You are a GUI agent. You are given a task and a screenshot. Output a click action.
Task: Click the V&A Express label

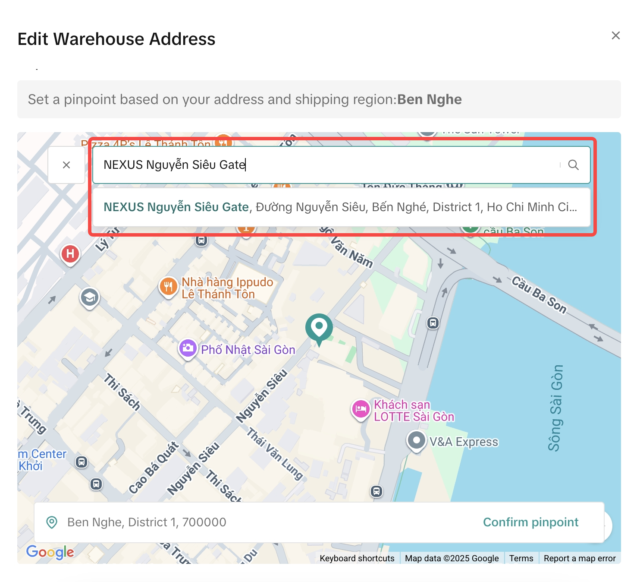click(464, 442)
